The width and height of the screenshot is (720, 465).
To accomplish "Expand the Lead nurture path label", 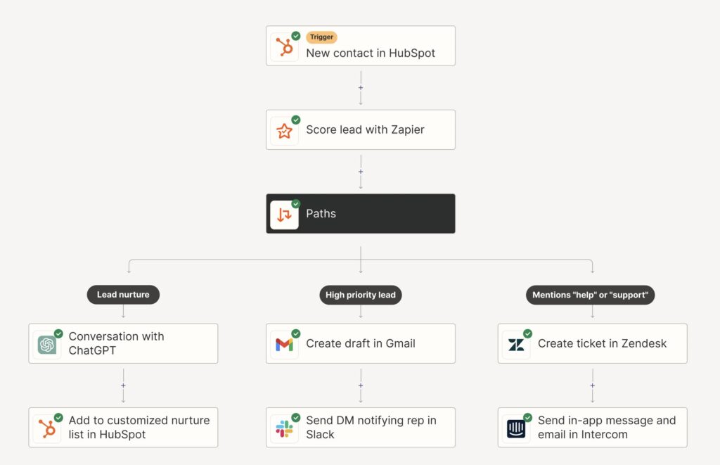I will (x=123, y=295).
